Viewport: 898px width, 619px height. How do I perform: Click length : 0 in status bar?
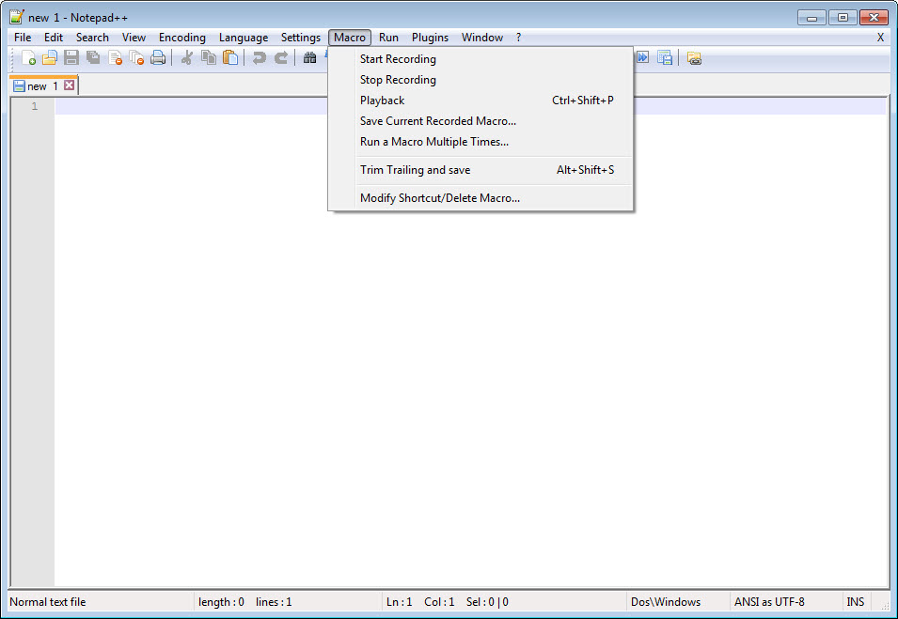pyautogui.click(x=221, y=602)
